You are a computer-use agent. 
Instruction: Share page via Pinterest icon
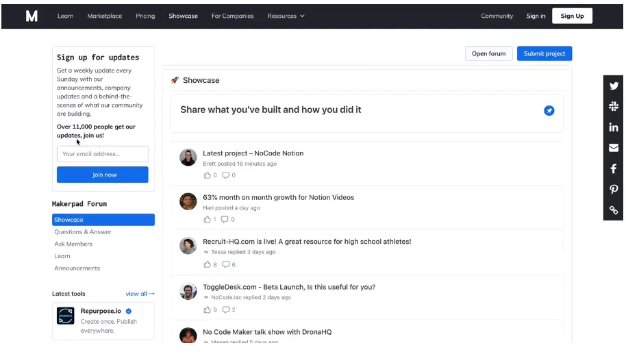[614, 190]
